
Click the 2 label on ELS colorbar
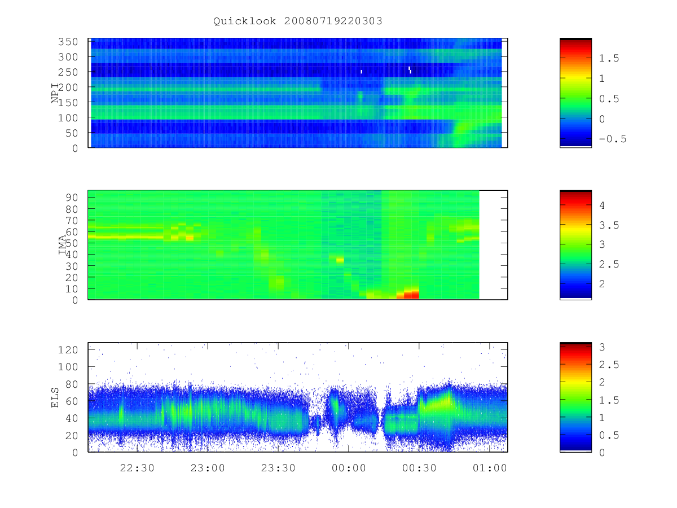click(x=601, y=382)
